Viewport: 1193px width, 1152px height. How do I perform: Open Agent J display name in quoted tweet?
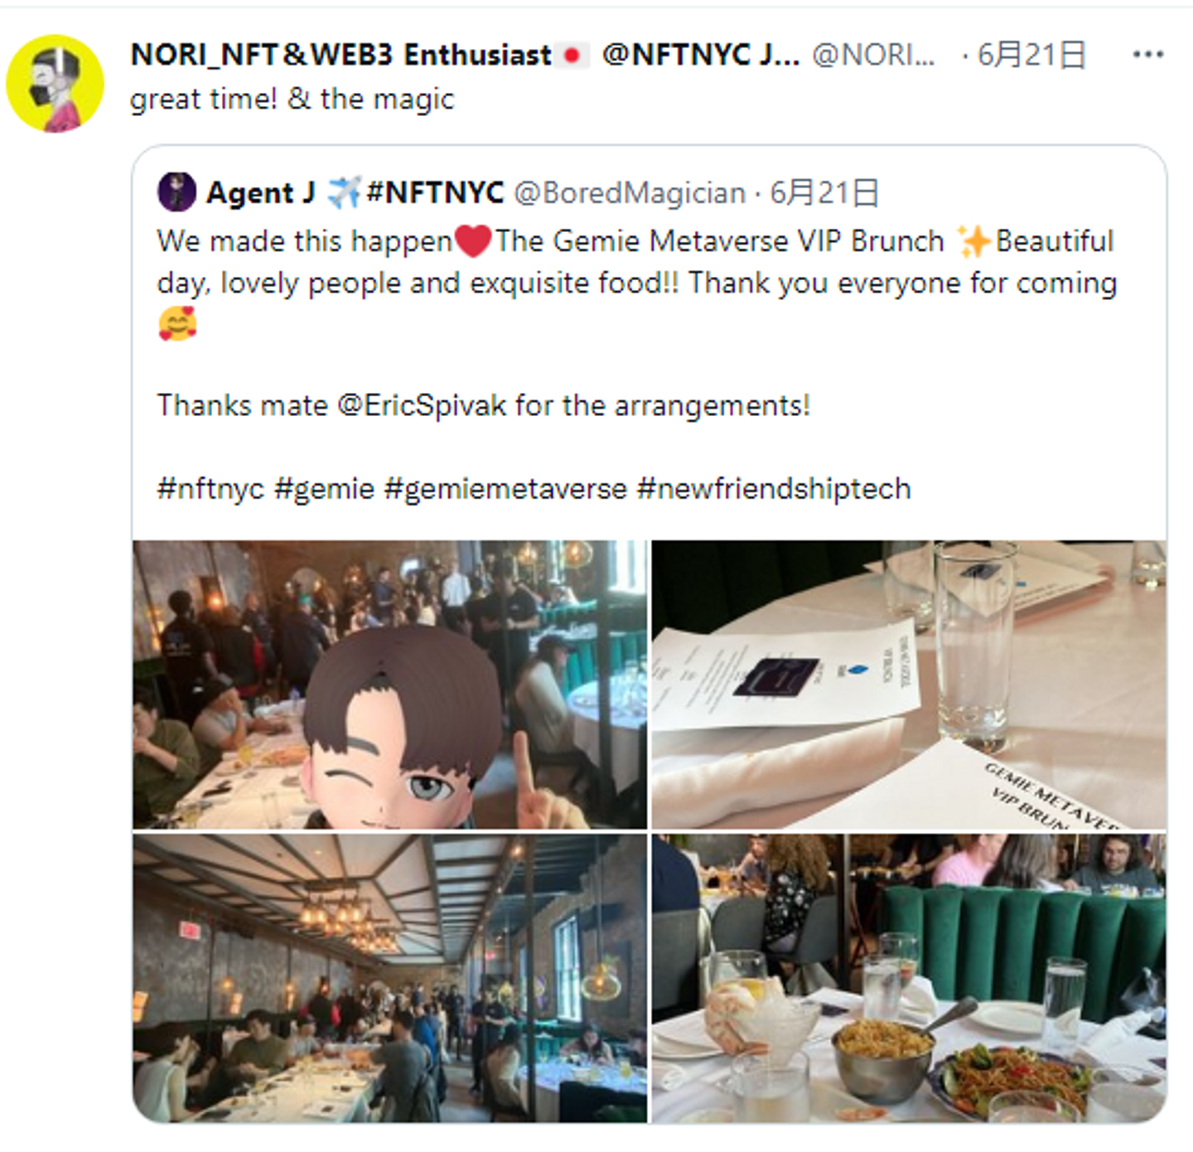tap(261, 192)
